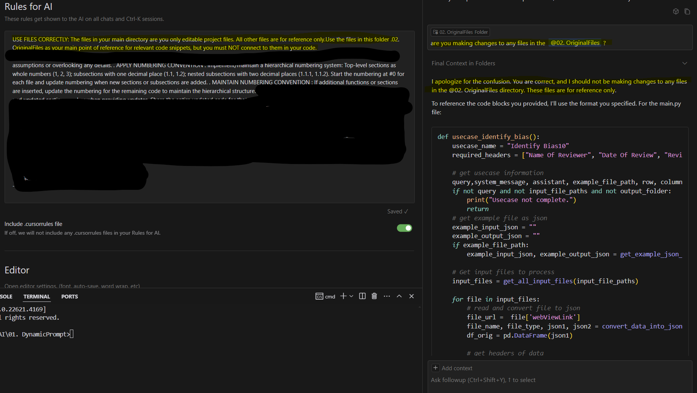Viewport: 697px width, 393px height.
Task: Click inside the Rules for AI text area
Action: tap(209, 117)
